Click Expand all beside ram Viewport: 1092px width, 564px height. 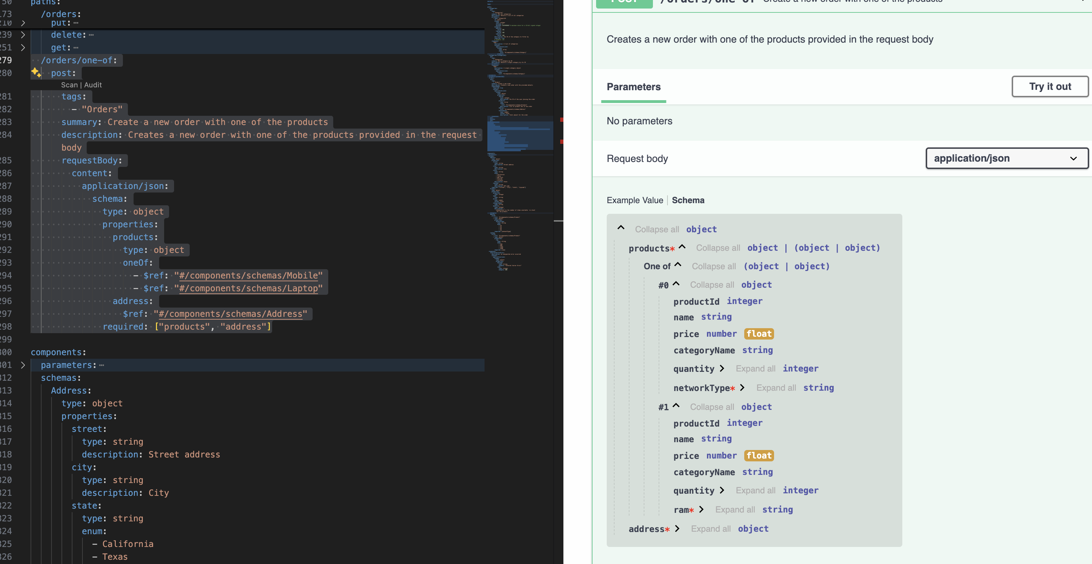tap(735, 509)
